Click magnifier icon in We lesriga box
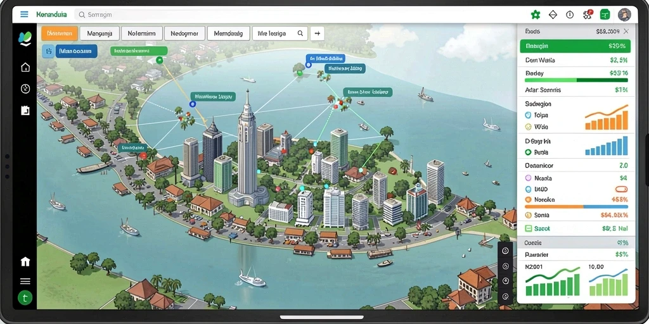This screenshot has width=649, height=324. coord(300,33)
